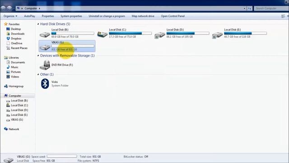Image resolution: width=289 pixels, height=163 pixels.
Task: Click the '17.3 GB free of 75.0 GB' text
Action: click(x=122, y=37)
